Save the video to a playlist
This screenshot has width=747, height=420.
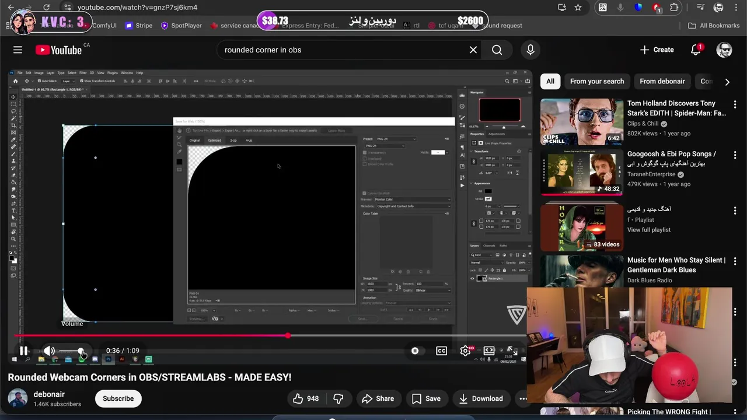[426, 398]
